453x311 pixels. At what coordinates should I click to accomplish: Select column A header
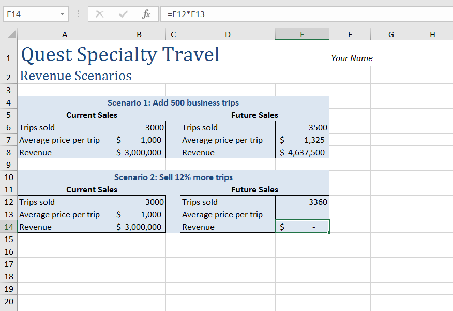(65, 34)
